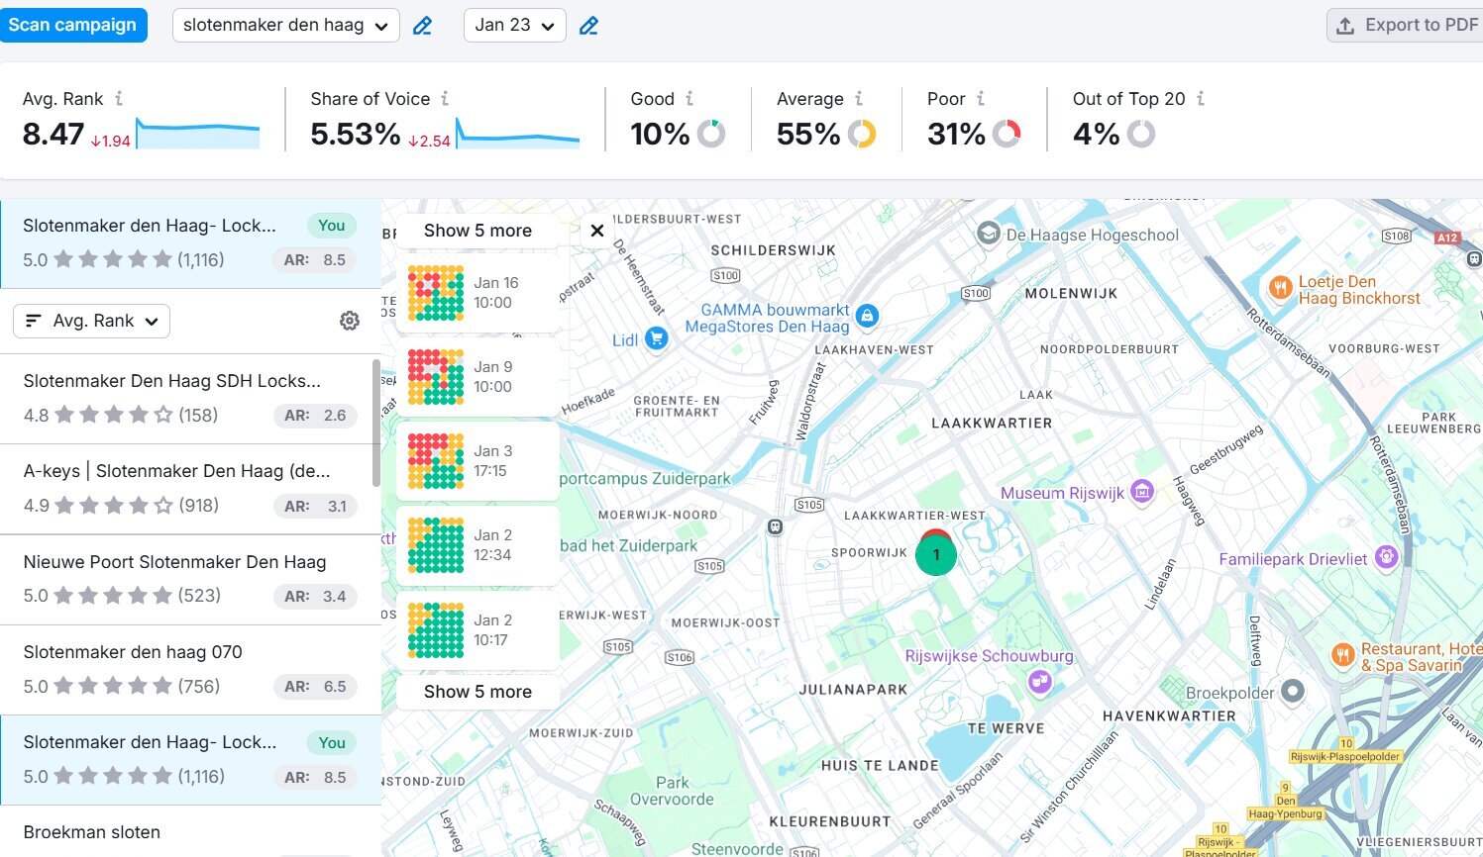1483x857 pixels.
Task: Open info icon for Out of Top 20
Action: point(1201,98)
